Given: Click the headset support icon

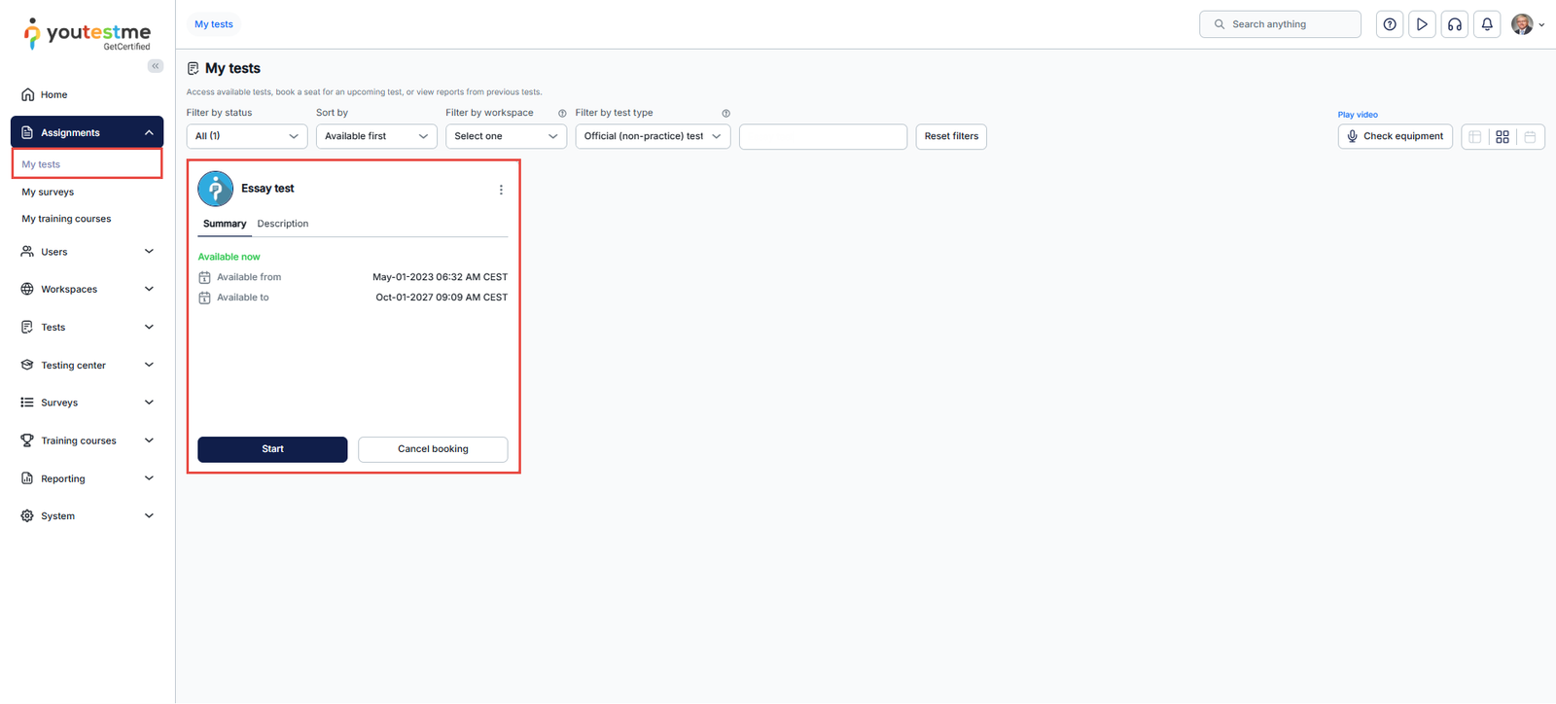Looking at the screenshot, I should pyautogui.click(x=1455, y=24).
